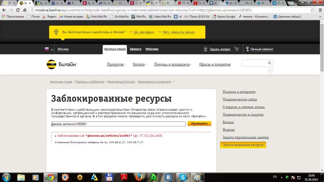Viewport: 324px width, 182px height.
Task: Open the shopping cart icon
Action: tap(237, 49)
